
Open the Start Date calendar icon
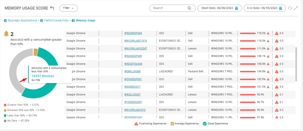(x=236, y=8)
